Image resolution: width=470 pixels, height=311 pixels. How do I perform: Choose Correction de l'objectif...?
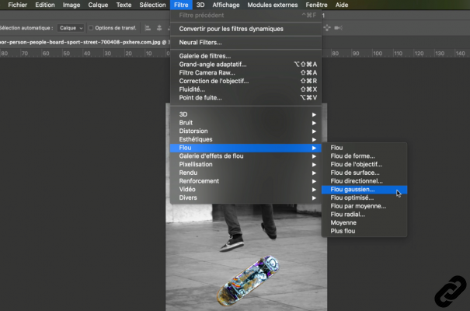(245, 82)
